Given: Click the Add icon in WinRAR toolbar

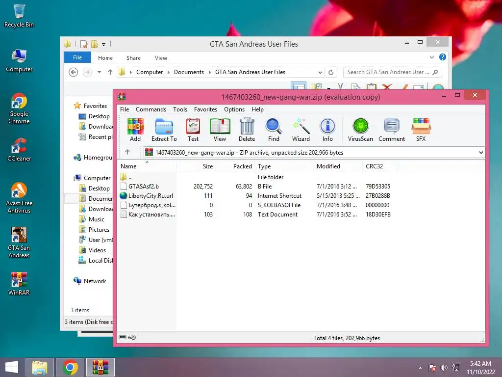Looking at the screenshot, I should tap(135, 130).
